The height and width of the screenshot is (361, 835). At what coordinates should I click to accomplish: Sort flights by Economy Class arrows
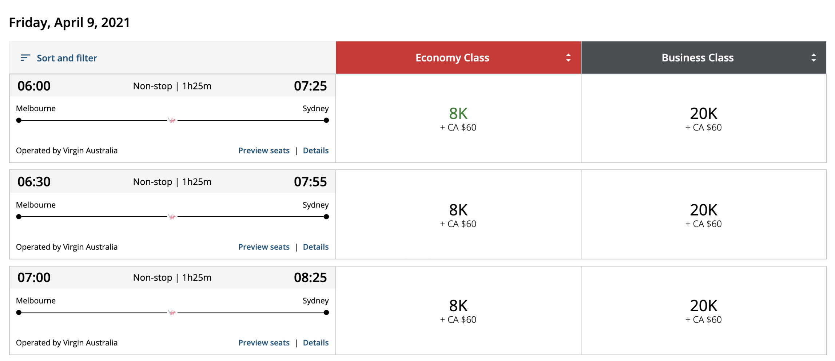coord(568,58)
